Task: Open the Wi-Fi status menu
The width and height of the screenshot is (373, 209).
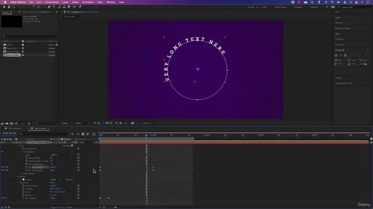Action: 332,2
